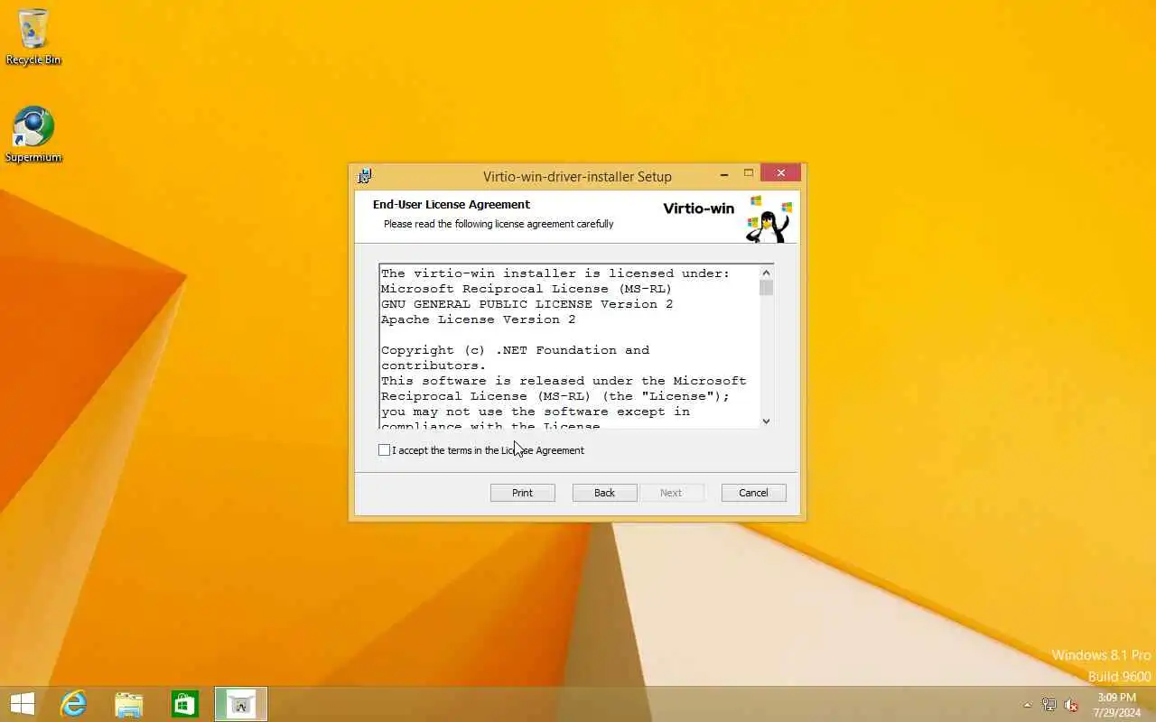Screen dimensions: 1156x722
Task: Go Back to previous setup step
Action: 604,493
